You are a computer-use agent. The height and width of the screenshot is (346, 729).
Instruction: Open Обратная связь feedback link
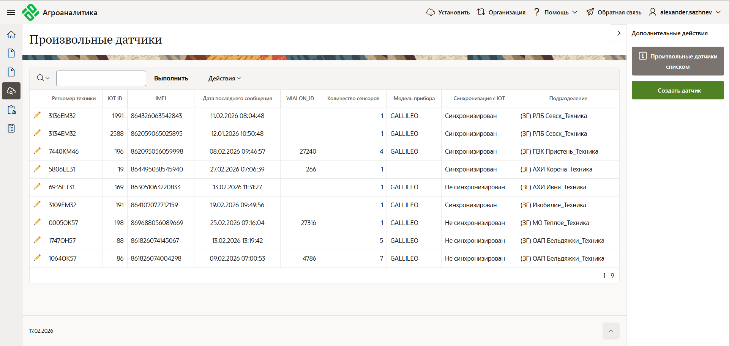point(614,13)
